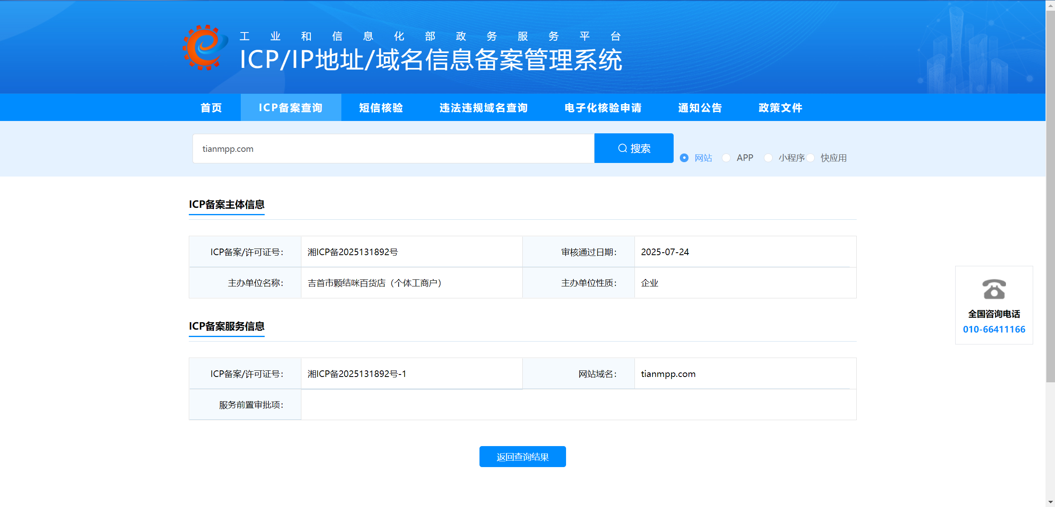1055x507 pixels.
Task: Click the telephone icon in consultation widget
Action: (994, 289)
